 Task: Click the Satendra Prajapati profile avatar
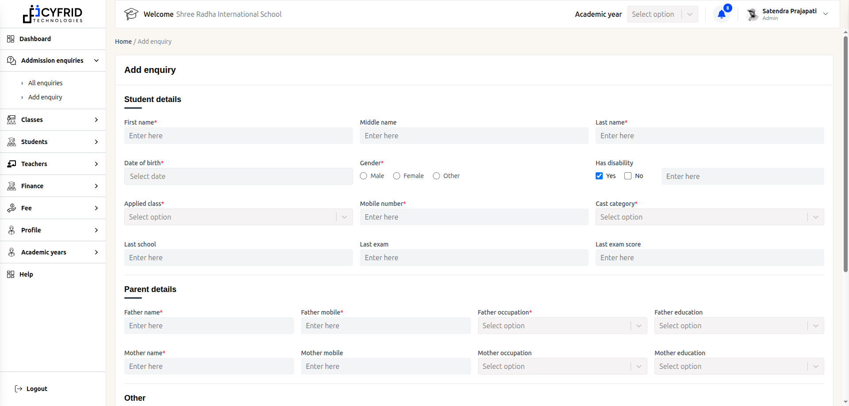click(752, 14)
